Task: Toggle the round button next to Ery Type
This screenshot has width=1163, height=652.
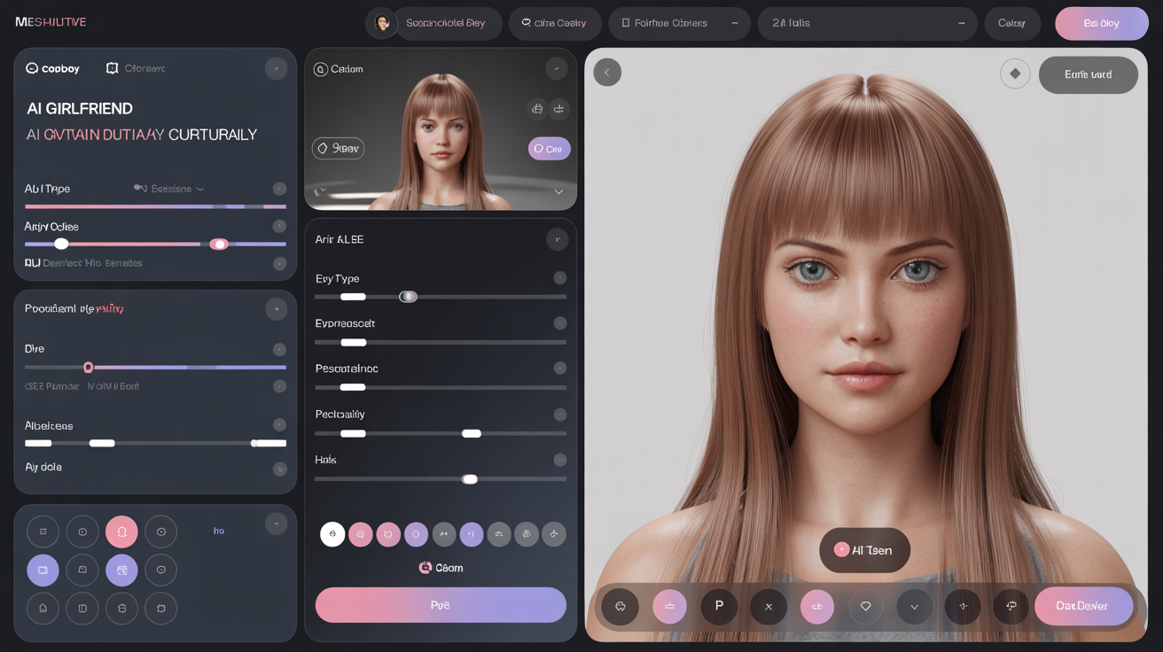Action: [x=559, y=278]
